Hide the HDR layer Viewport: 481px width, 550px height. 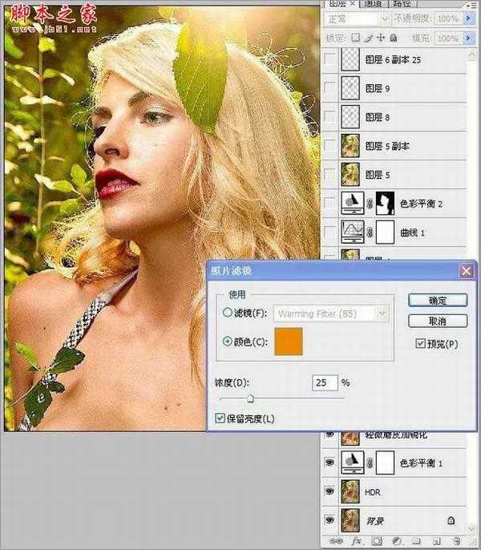point(329,491)
